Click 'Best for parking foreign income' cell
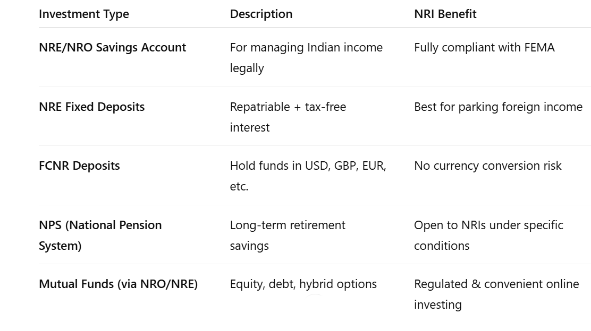This screenshot has width=591, height=331. coord(499,107)
